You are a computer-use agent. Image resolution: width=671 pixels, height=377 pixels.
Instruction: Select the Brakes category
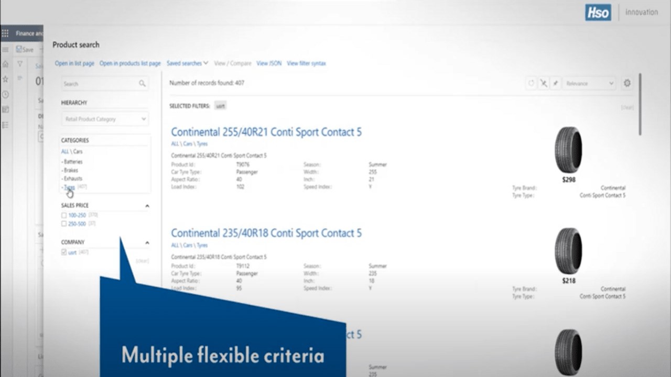click(x=70, y=170)
